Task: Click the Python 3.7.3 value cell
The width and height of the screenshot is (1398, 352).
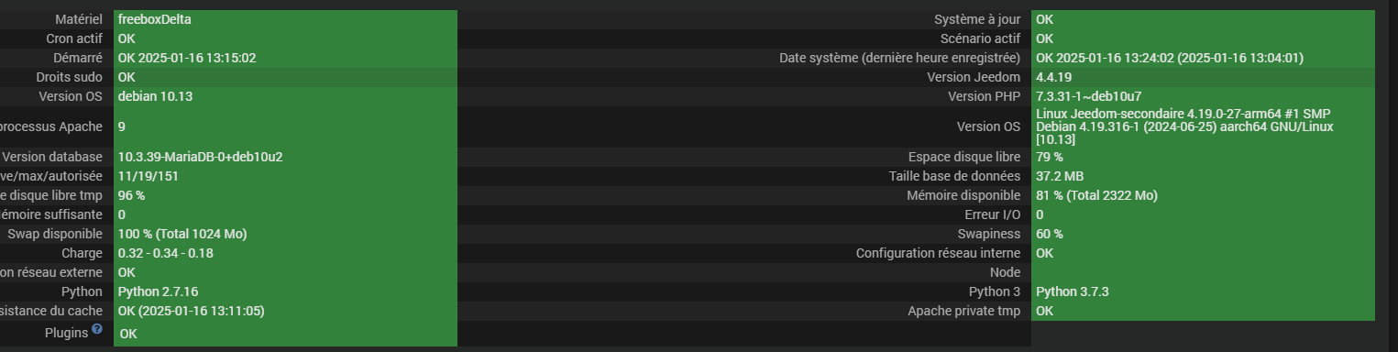Action: tap(1203, 291)
